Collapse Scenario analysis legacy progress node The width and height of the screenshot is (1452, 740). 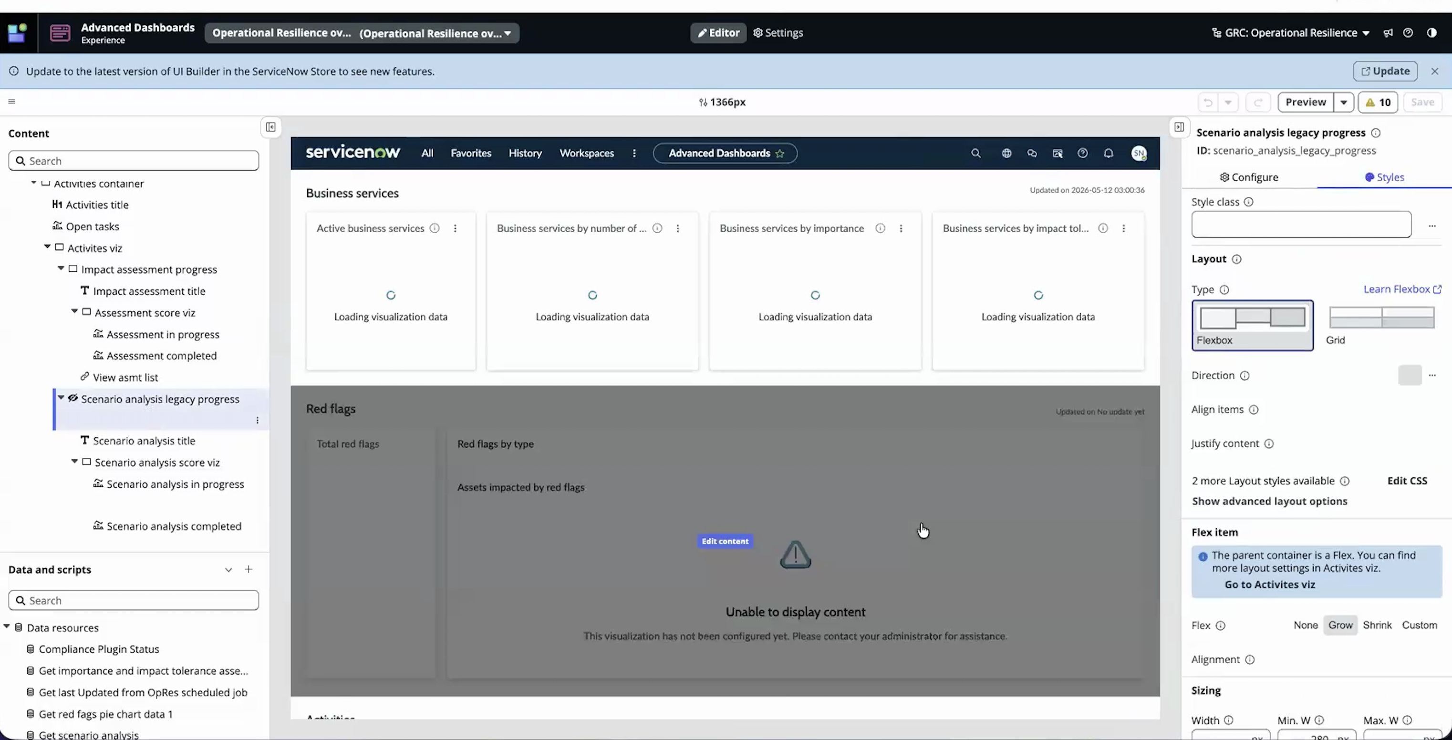[61, 397]
